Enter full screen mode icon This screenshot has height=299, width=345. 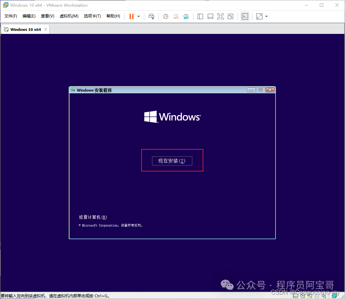pyautogui.click(x=220, y=16)
